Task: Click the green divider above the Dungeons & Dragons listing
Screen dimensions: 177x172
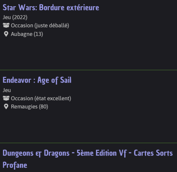Action: [x=88, y=143]
